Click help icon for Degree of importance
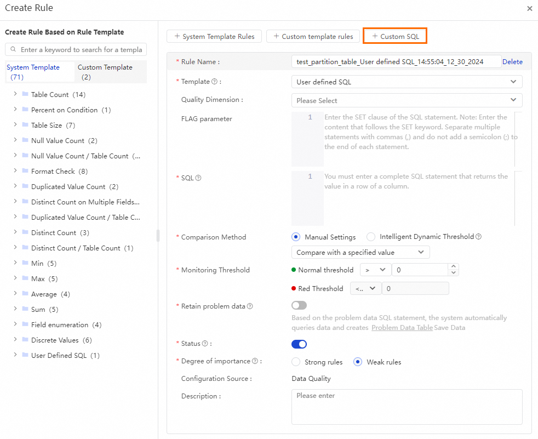Image resolution: width=538 pixels, height=439 pixels. click(x=255, y=361)
